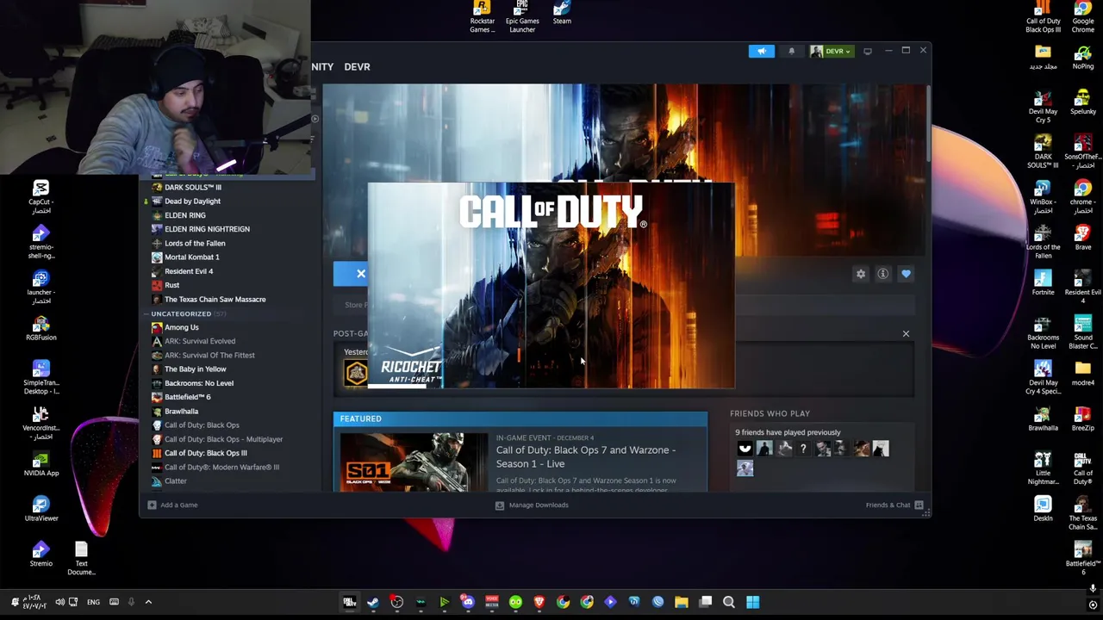Image resolution: width=1103 pixels, height=620 pixels.
Task: Select Clatter in library list
Action: click(x=175, y=480)
